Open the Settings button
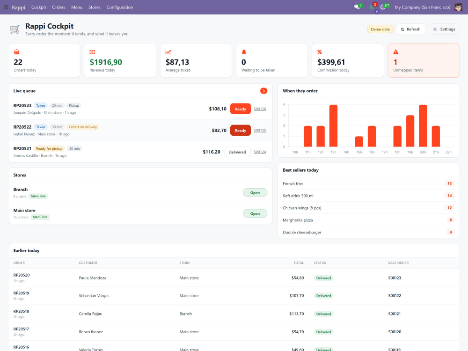Viewport: 468px width, 351px height. tap(444, 29)
